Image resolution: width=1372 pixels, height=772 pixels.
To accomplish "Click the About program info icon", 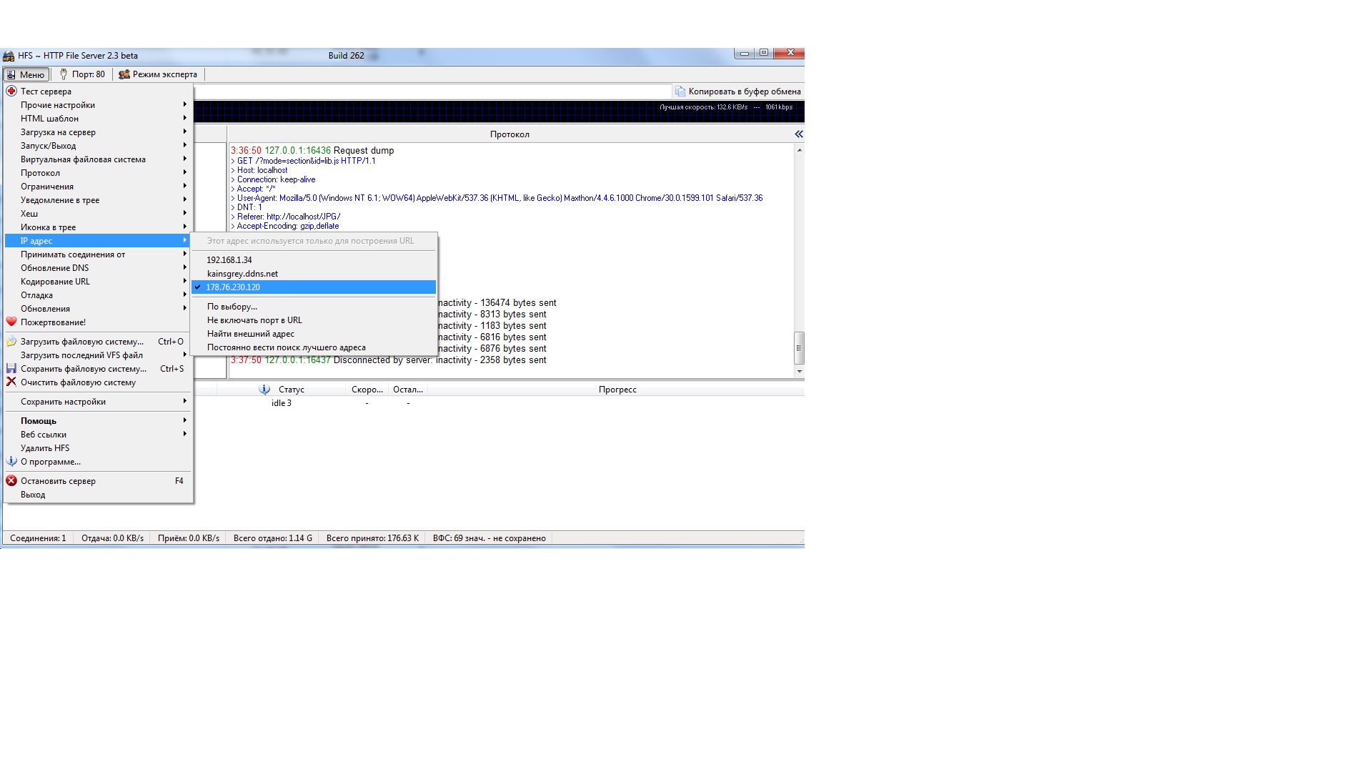I will click(x=11, y=461).
